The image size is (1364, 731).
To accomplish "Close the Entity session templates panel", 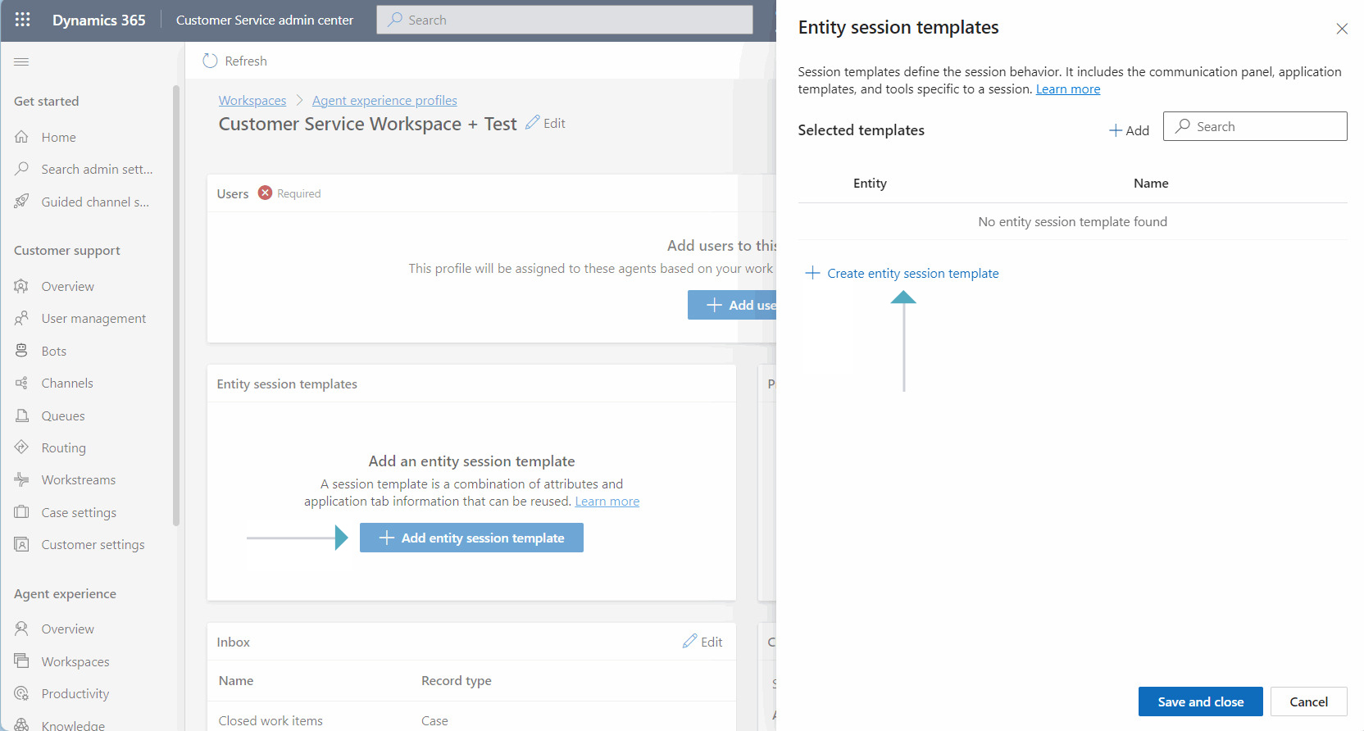I will [1342, 29].
